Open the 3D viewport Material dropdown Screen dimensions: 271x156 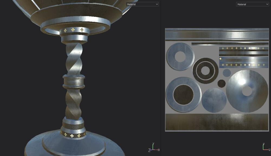coord(142,4)
